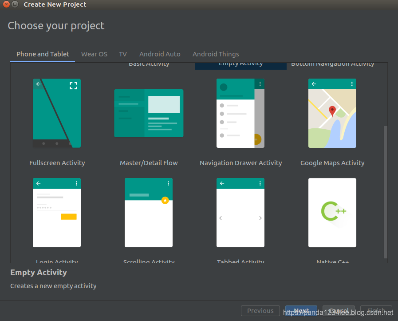Click the Finish button
398x321 pixels.
pyautogui.click(x=376, y=311)
